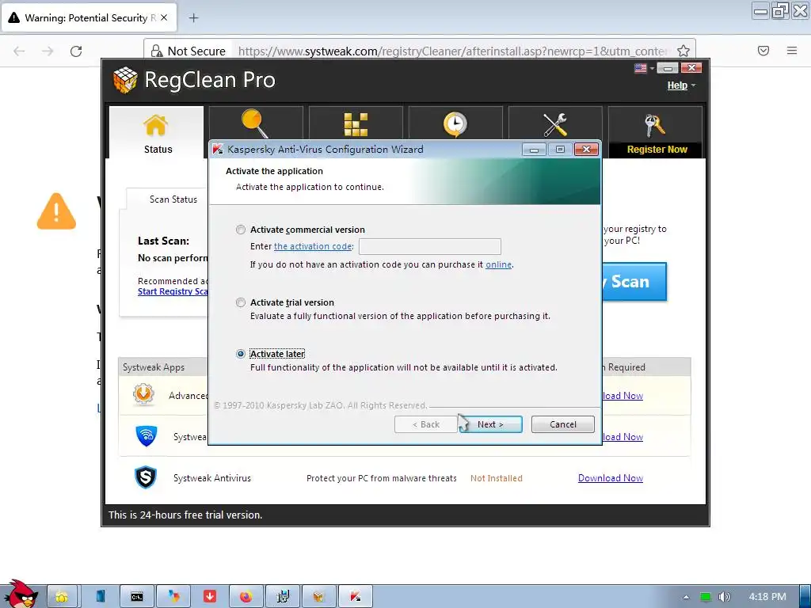811x608 pixels.
Task: Click the Cancel button in Kaspersky wizard
Action: click(x=563, y=424)
